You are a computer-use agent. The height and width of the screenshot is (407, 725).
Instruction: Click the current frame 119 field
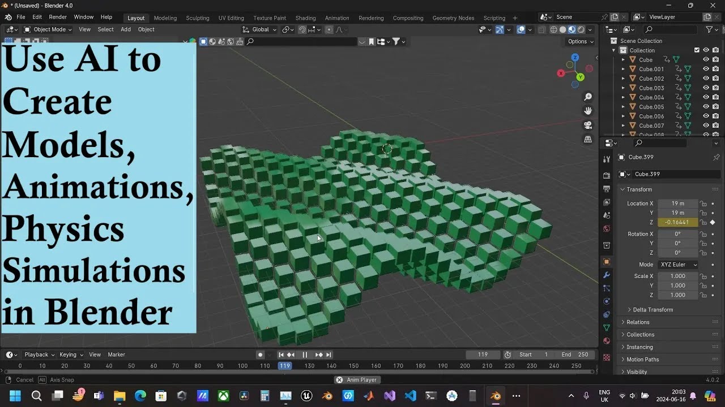[483, 354]
